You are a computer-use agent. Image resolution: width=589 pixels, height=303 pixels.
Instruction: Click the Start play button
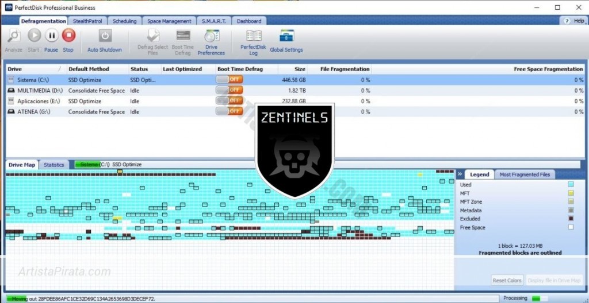34,36
